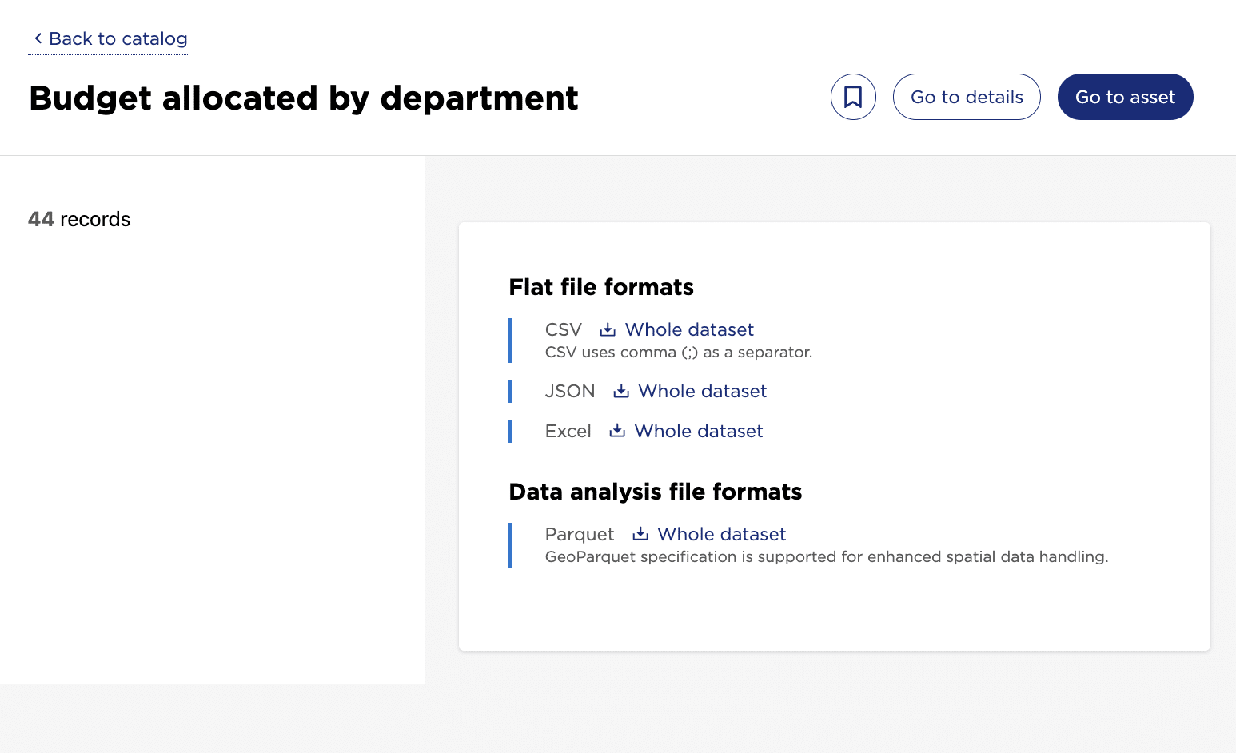Viewport: 1236px width, 753px height.
Task: Click the 44 records count text
Action: tap(79, 220)
